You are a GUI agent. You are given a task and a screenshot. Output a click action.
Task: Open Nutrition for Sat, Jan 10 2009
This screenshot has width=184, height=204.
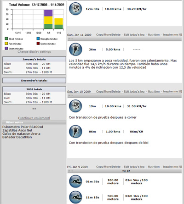point(154,92)
